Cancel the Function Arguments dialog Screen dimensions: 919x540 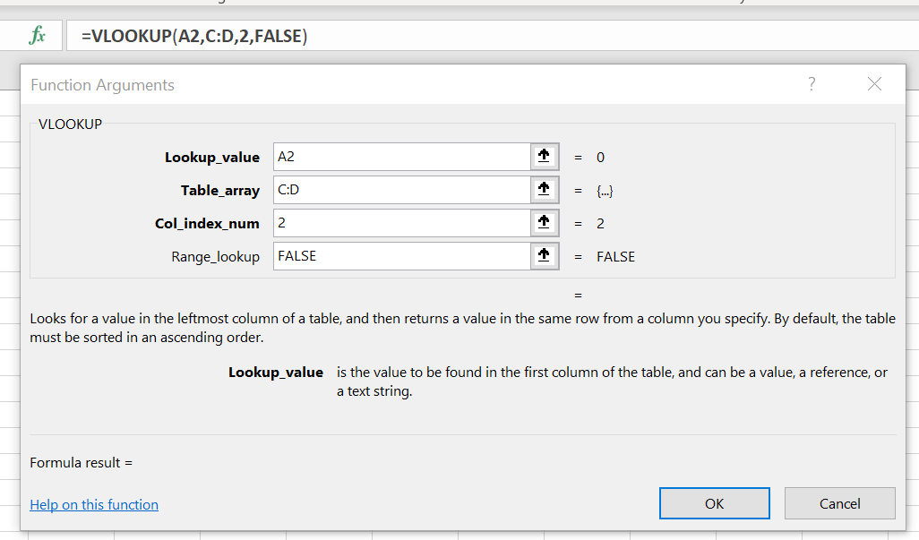840,503
